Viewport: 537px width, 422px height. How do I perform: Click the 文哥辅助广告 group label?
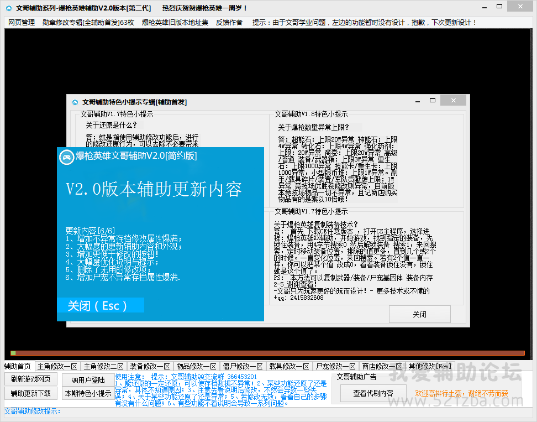point(356,377)
